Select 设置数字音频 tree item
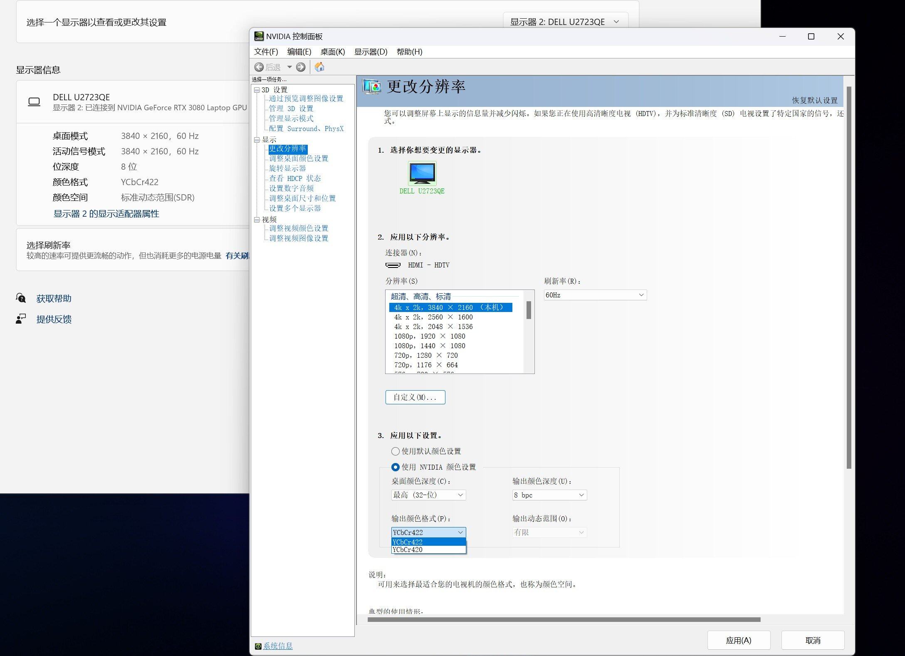The width and height of the screenshot is (905, 656). coord(291,188)
